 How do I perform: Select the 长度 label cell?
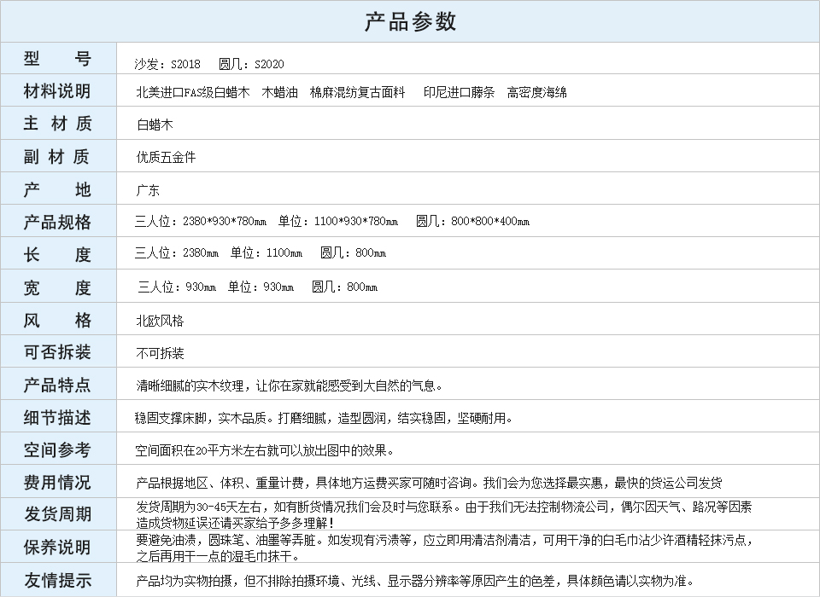point(57,254)
